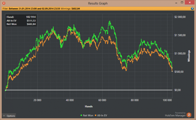Minimize the Results Graph window
Image resolution: width=196 pixels, height=120 pixels.
coord(176,3)
